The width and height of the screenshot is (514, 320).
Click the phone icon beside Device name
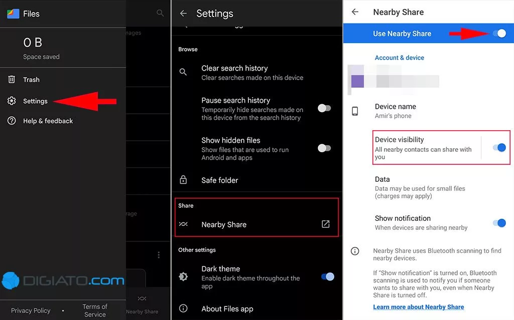[x=355, y=111]
